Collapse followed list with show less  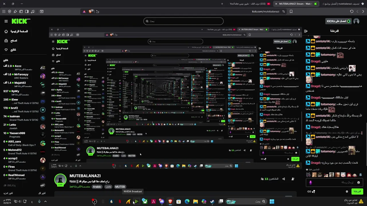tap(42, 193)
